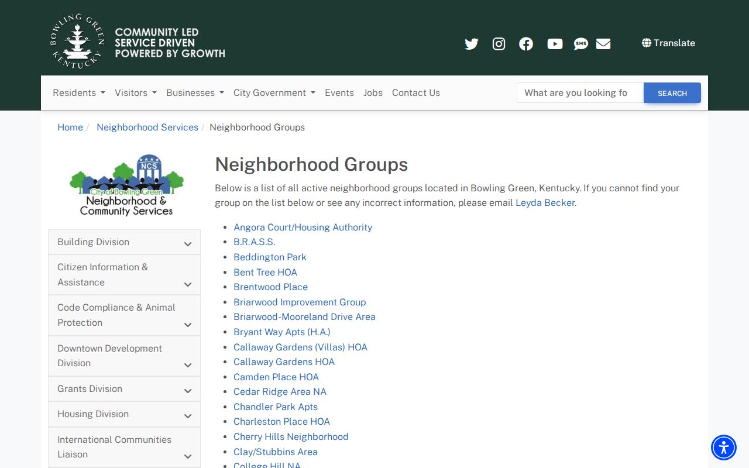Open the City Government dropdown menu
The height and width of the screenshot is (468, 749).
274,92
